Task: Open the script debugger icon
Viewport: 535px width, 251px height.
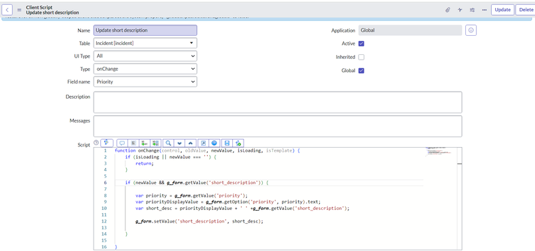Action: [238, 143]
